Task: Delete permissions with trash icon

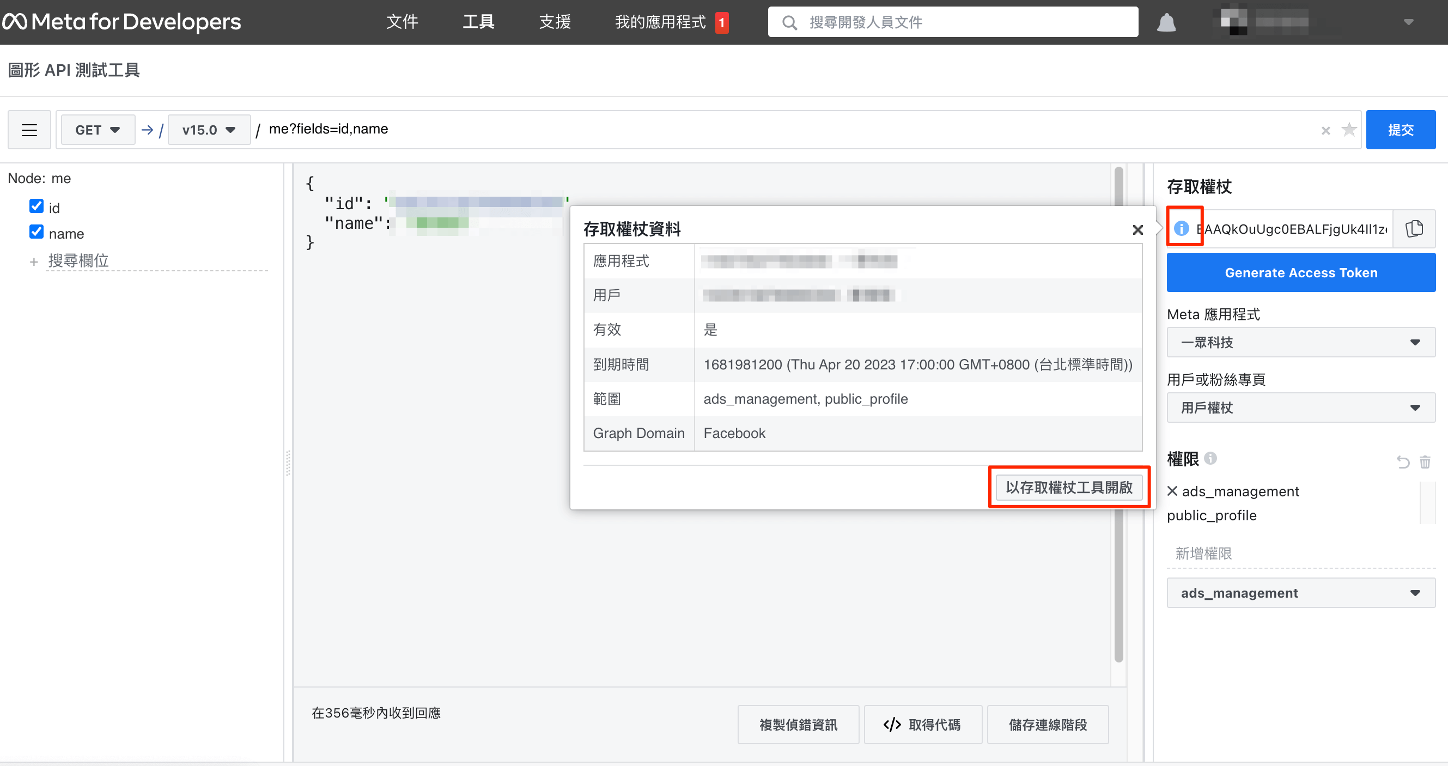Action: click(1425, 462)
